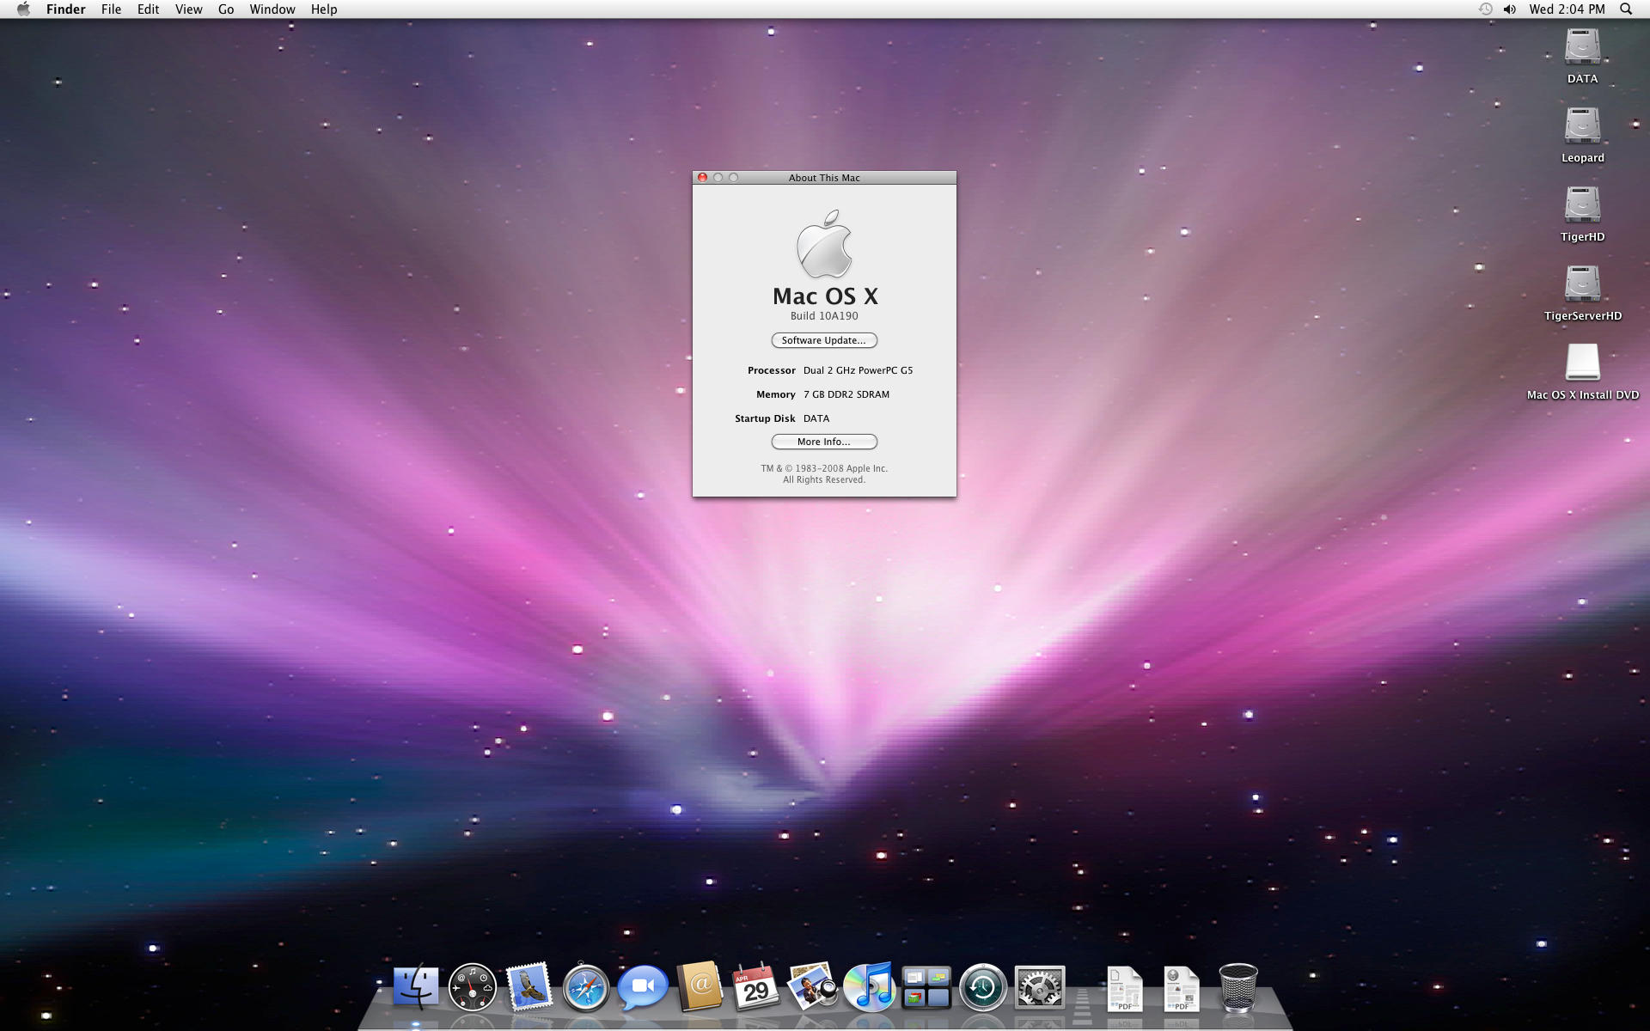Open Spotlight search in menu bar
Screen dimensions: 1650x1031
[x=1626, y=9]
